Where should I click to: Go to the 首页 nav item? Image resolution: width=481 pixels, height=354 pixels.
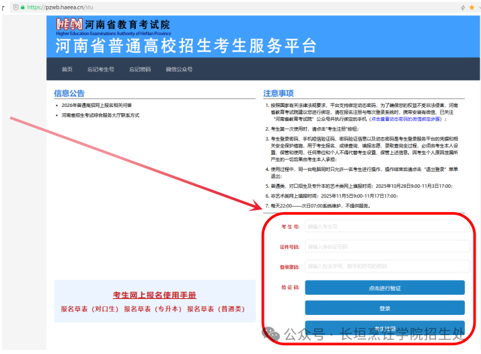67,69
